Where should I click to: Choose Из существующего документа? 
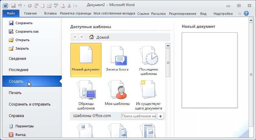148,95
